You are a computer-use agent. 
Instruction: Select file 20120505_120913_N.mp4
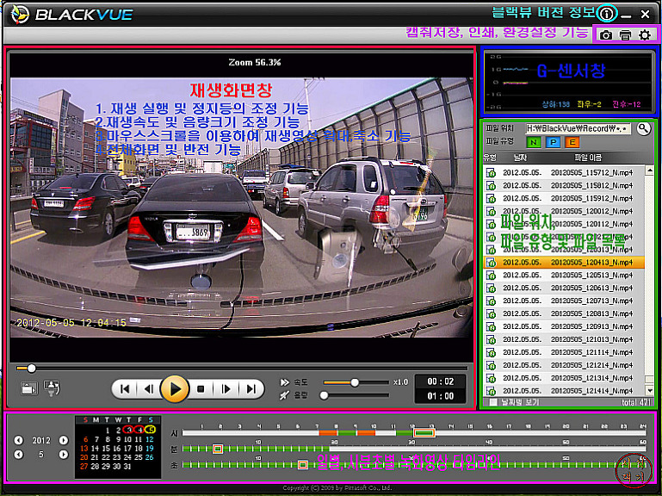click(x=564, y=326)
